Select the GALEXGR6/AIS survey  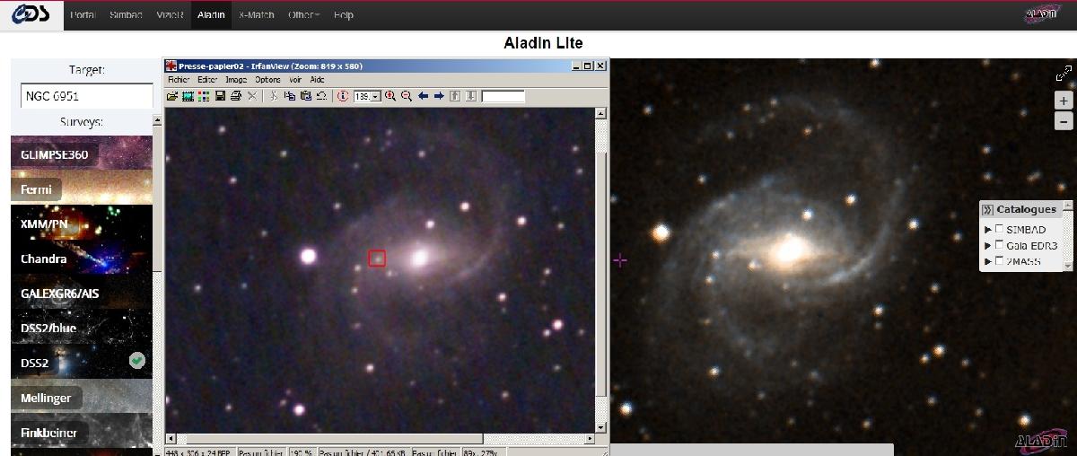click(82, 293)
